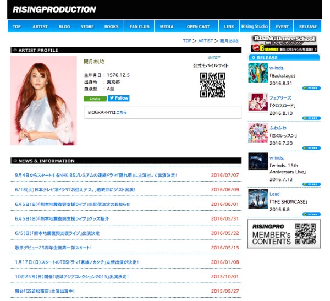Open the フェアリーズ クロスロード release thumbnail
The height and width of the screenshot is (301, 330).
(258, 103)
